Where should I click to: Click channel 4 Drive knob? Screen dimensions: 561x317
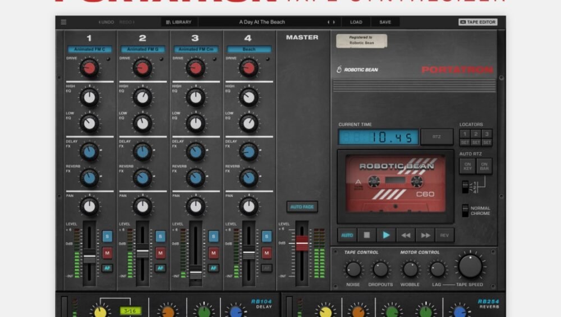click(249, 68)
